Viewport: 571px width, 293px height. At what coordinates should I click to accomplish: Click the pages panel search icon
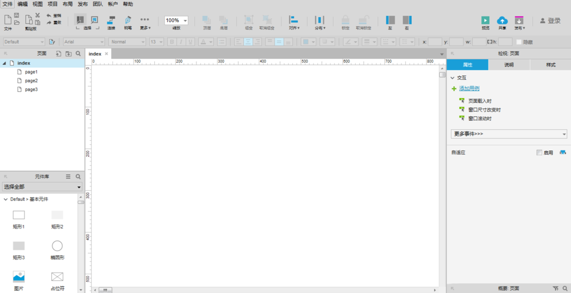(78, 54)
